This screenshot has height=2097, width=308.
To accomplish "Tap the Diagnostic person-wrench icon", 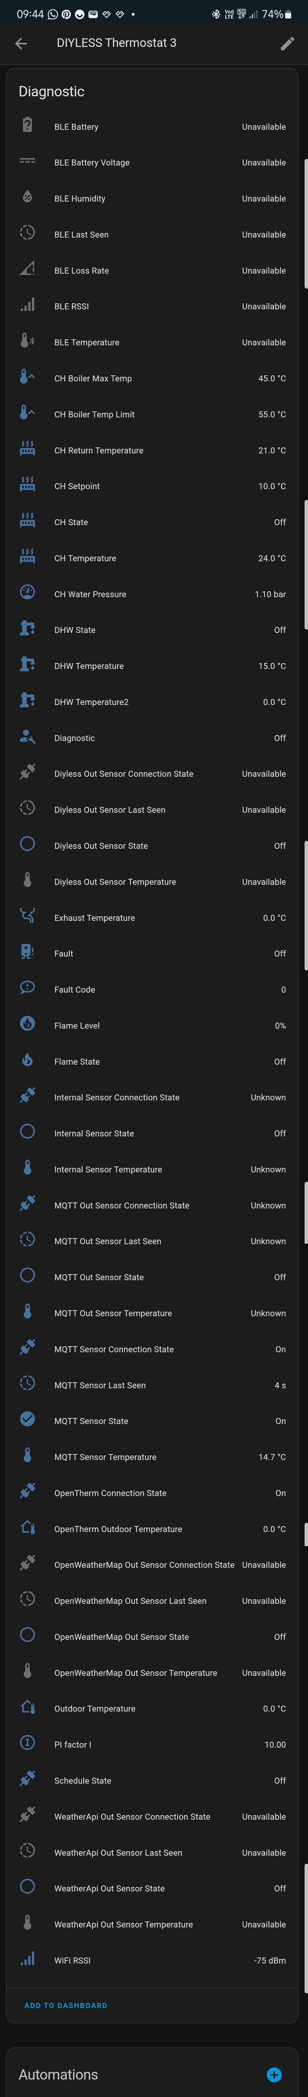I will coord(27,737).
